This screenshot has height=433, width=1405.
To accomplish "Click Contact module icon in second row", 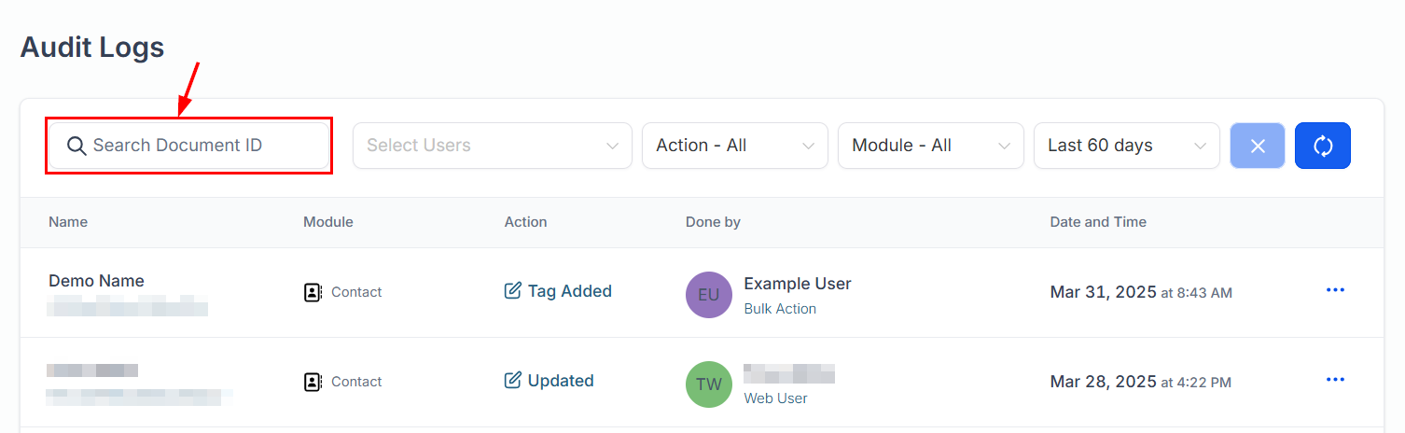I will (313, 382).
